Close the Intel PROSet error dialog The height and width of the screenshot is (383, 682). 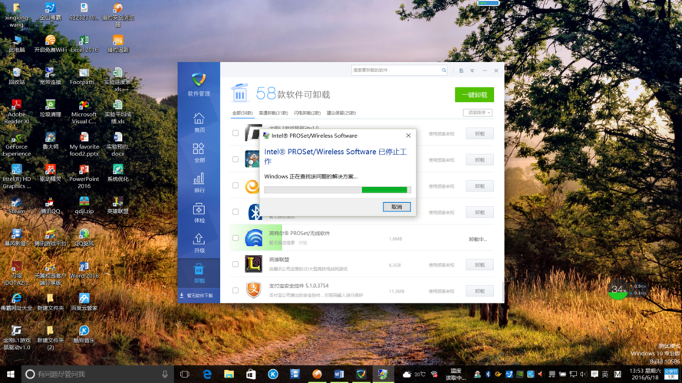click(x=408, y=136)
